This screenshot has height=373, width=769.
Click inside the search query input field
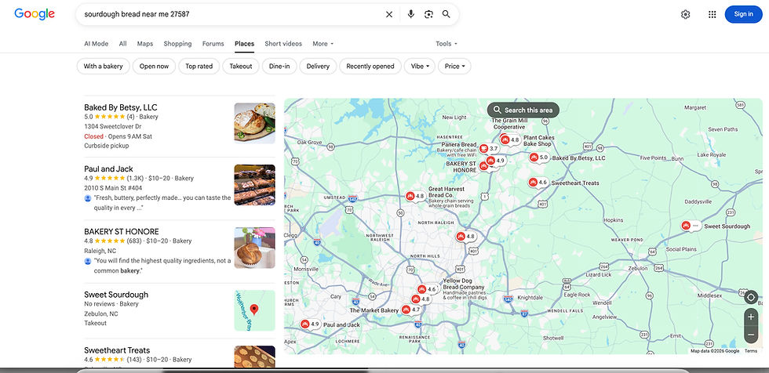[231, 14]
